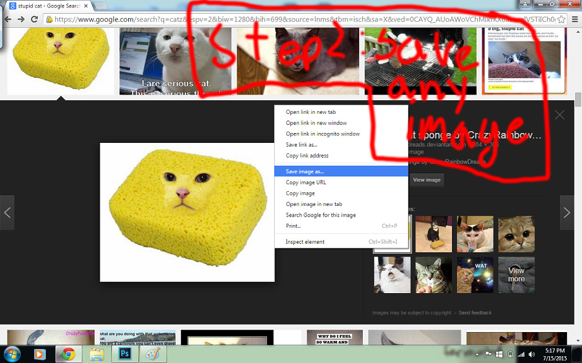The image size is (582, 363).
Task: Open Paint from the taskbar
Action: [151, 354]
